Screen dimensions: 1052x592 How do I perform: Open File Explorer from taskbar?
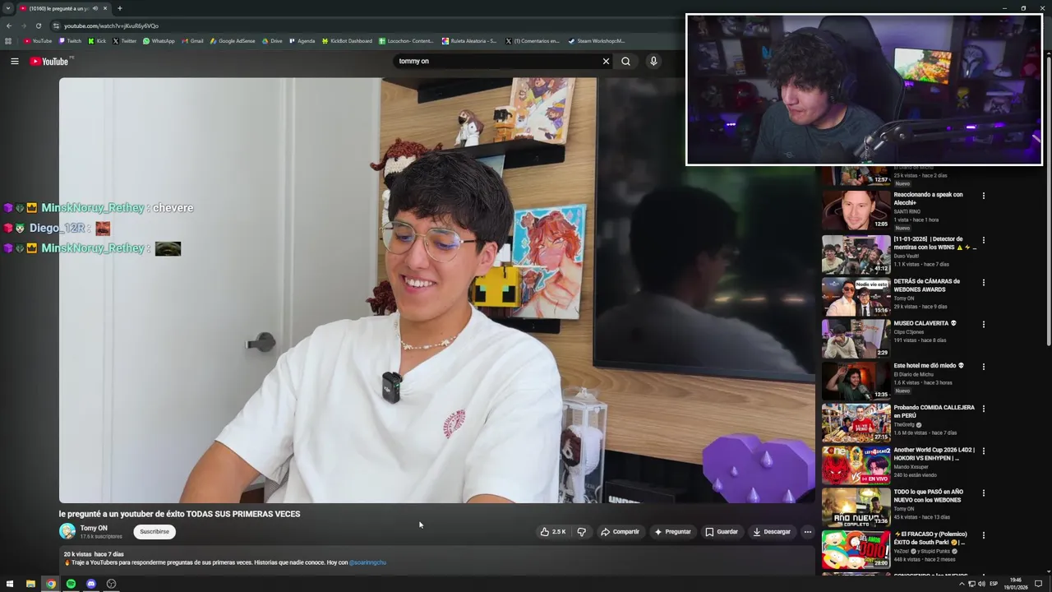(30, 584)
